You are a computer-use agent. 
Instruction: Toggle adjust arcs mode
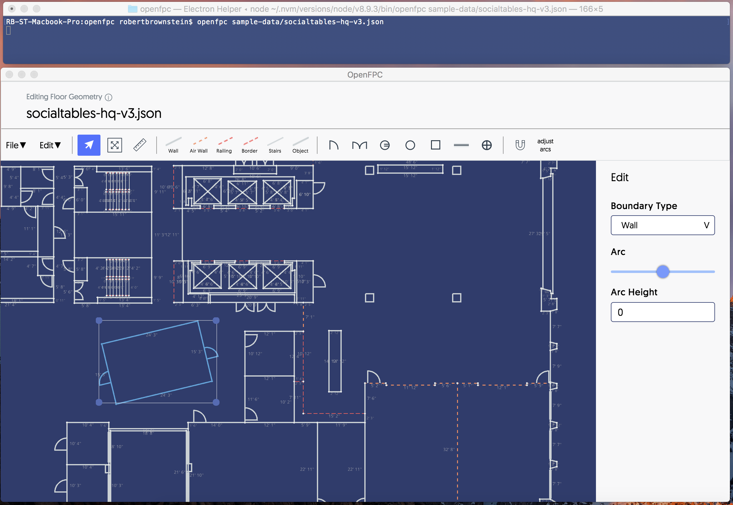[x=545, y=145]
